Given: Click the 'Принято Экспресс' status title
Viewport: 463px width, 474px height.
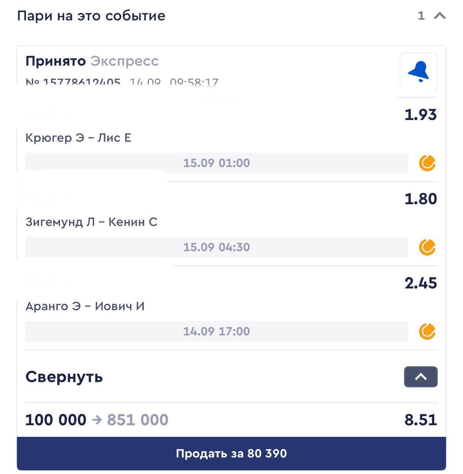Looking at the screenshot, I should (x=92, y=61).
